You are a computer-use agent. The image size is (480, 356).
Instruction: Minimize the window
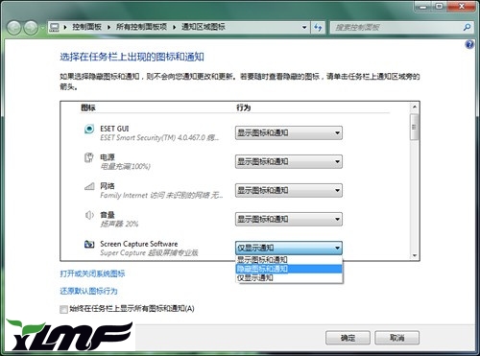point(422,7)
